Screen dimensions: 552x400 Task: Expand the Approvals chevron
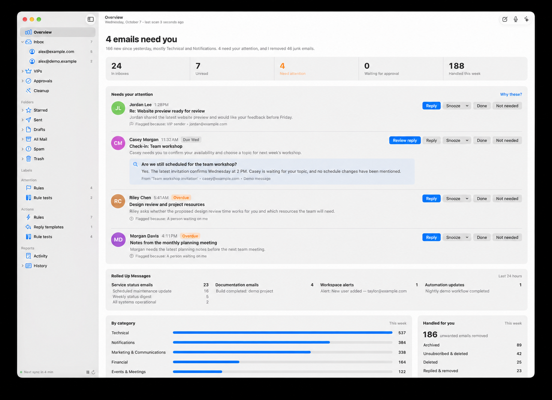22,81
